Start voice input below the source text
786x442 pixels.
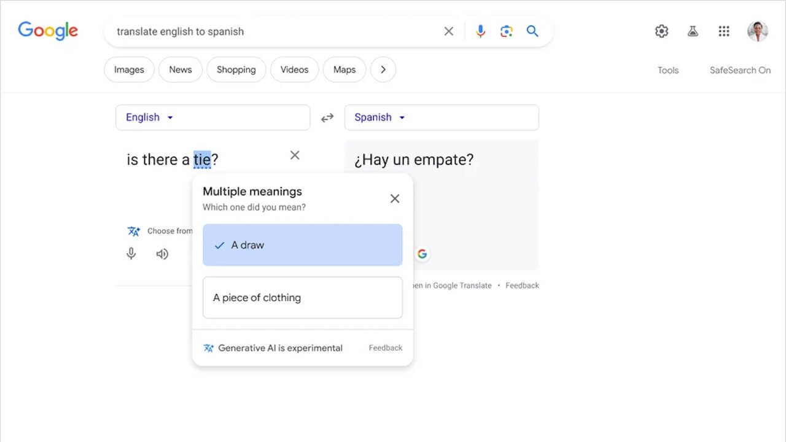[x=131, y=254]
